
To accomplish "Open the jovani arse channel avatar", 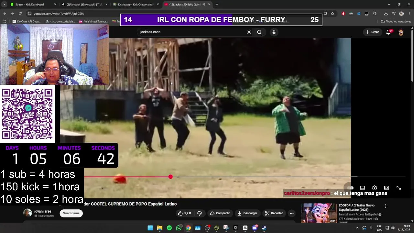I will pyautogui.click(x=27, y=213).
